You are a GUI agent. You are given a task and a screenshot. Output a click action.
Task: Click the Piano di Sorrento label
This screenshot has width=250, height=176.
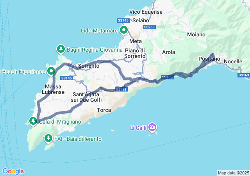(x=135, y=53)
